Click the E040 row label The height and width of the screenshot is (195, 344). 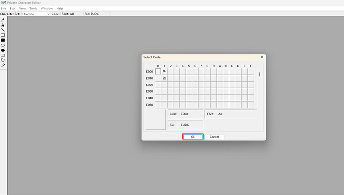[149, 98]
